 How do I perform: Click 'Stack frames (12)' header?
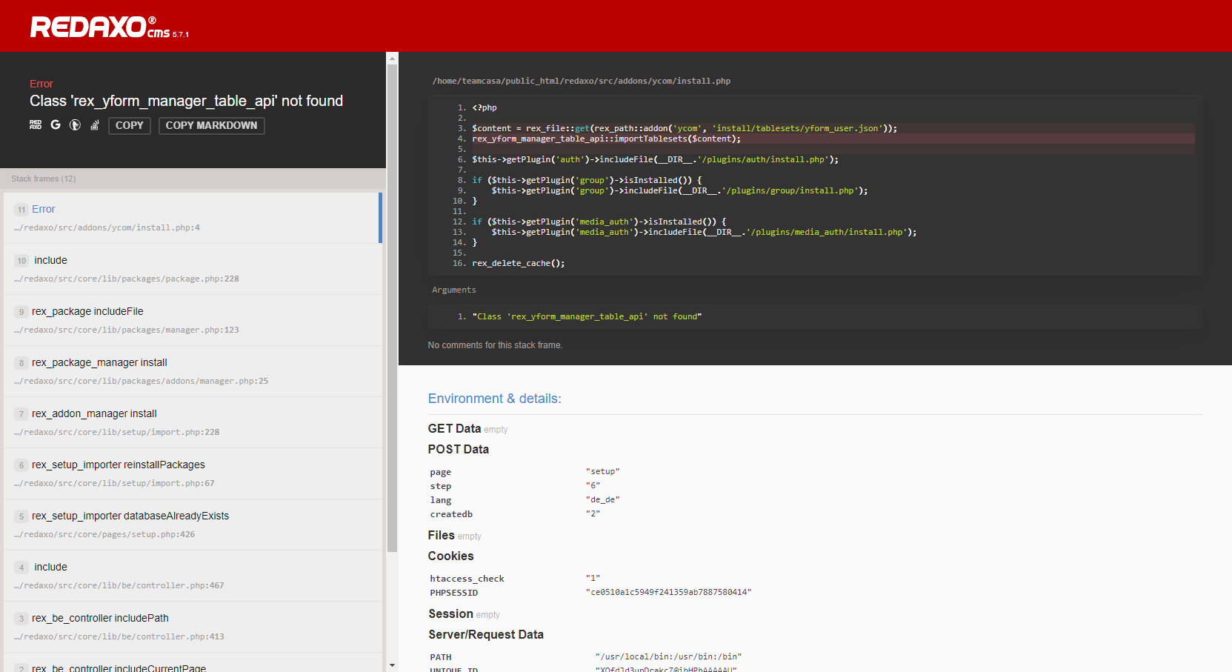click(44, 179)
